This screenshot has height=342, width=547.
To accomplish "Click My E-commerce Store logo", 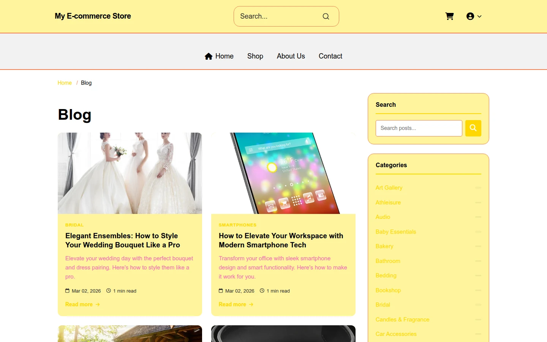I will [93, 16].
